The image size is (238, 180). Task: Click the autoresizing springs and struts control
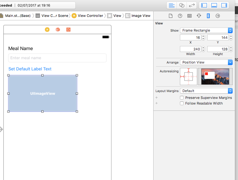[188, 76]
